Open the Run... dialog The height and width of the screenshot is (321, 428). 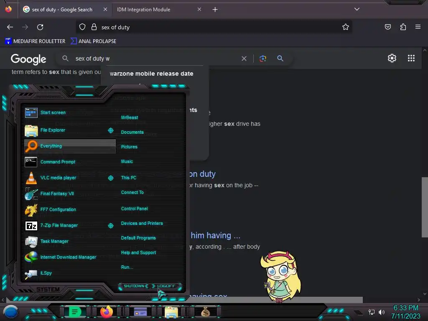[x=127, y=267]
